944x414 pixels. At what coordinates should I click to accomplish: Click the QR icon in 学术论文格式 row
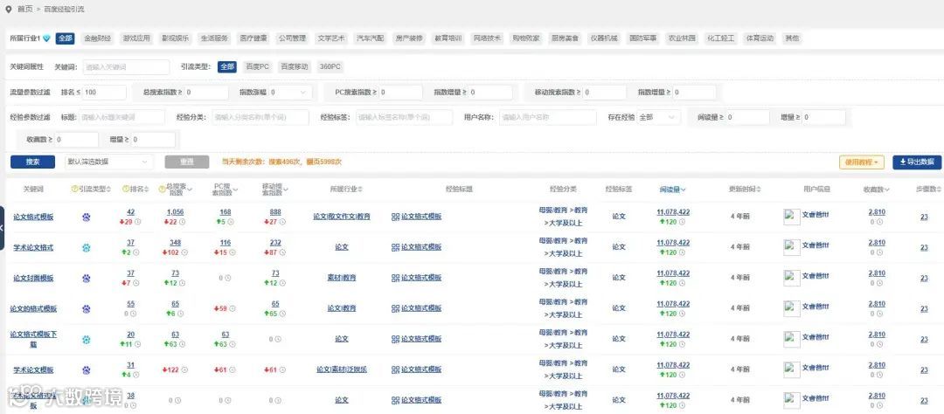395,247
